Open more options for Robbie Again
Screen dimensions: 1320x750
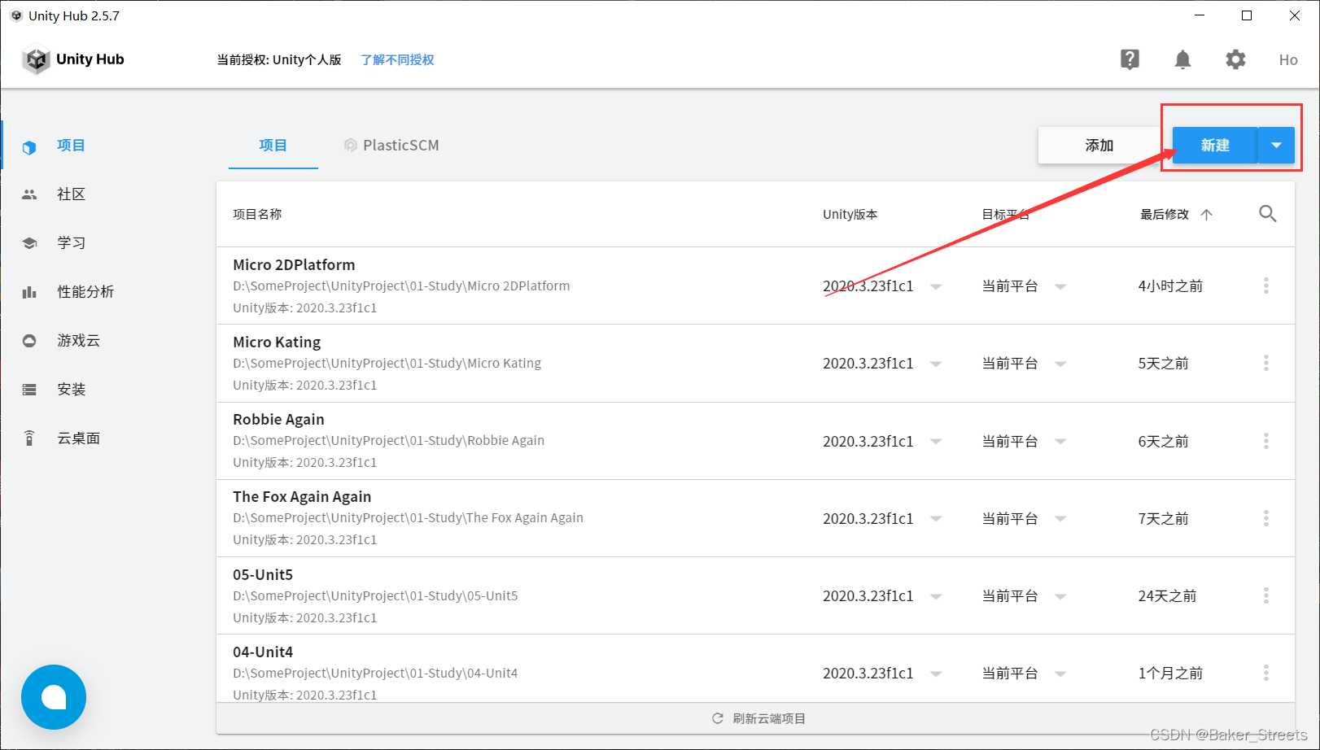tap(1266, 441)
